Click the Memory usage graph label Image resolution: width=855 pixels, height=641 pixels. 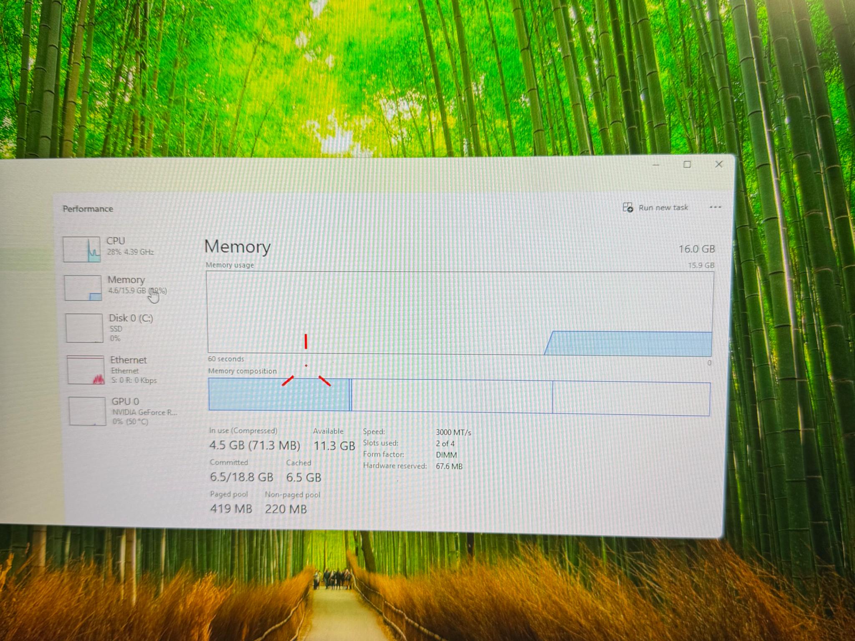point(230,265)
